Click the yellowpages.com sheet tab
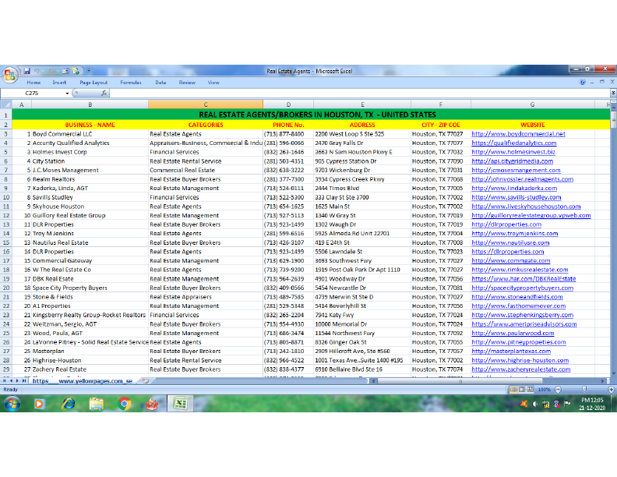Screen dimensions: 617x477 click(x=83, y=381)
